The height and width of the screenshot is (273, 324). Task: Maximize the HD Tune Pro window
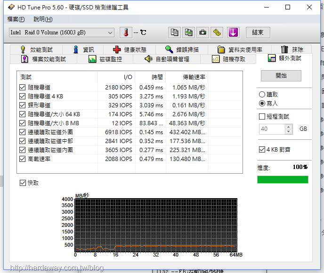click(288, 7)
